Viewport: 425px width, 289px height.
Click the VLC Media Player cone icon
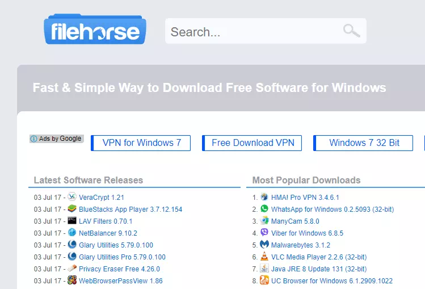[x=264, y=256]
